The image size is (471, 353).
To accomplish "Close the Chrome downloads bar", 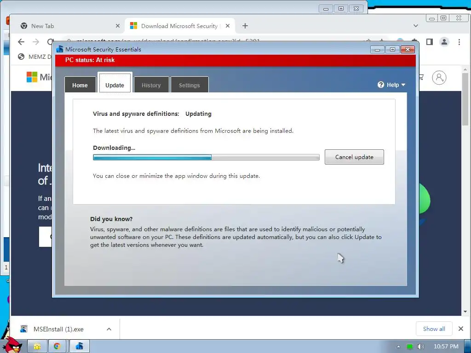I will pos(461,329).
